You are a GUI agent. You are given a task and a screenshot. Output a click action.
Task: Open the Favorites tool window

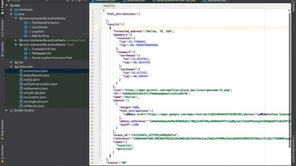pyautogui.click(x=2, y=154)
